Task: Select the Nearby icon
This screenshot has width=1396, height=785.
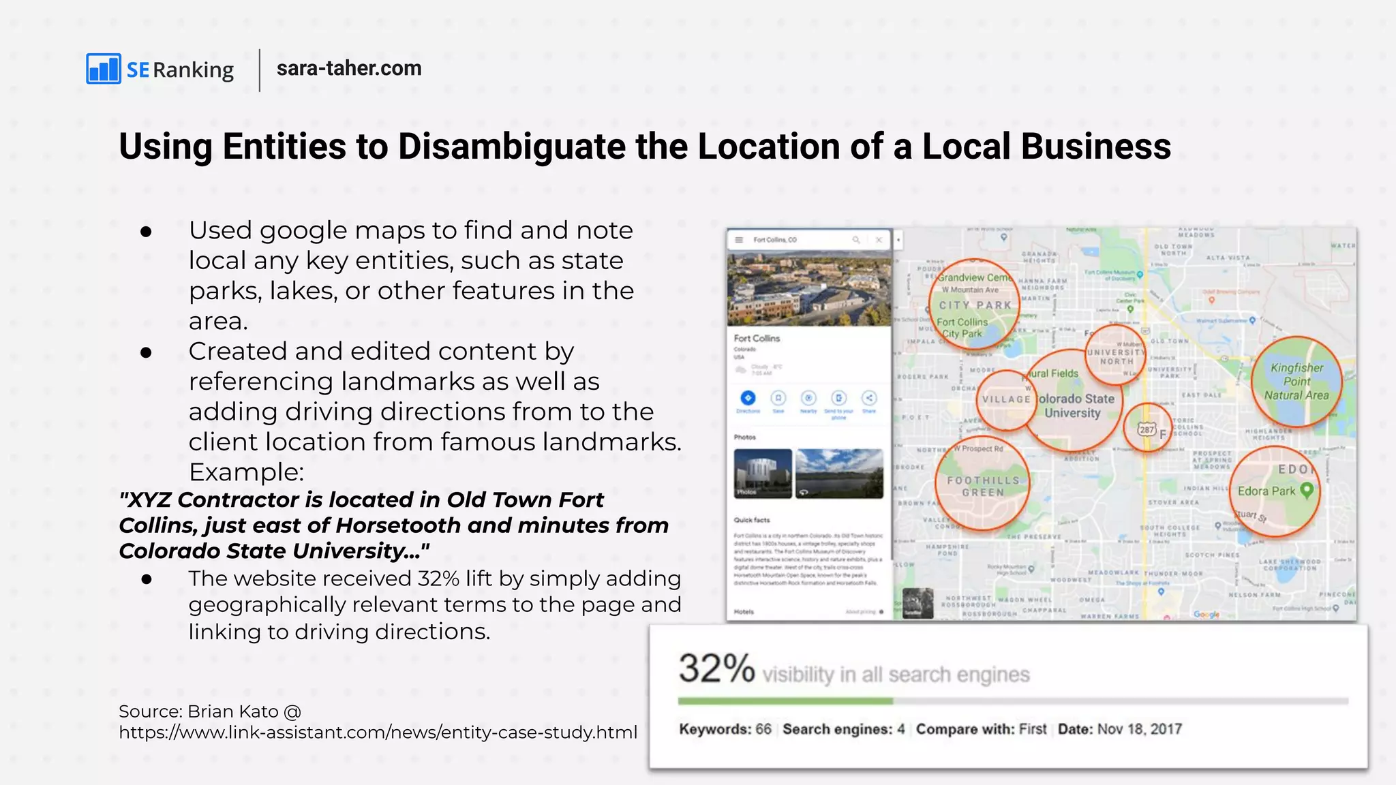Action: (808, 399)
